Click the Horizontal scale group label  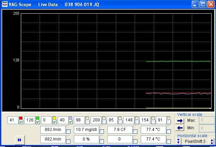tap(192, 136)
